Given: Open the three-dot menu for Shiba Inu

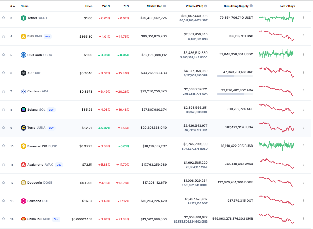Looking at the screenshot, I should 304,219.
